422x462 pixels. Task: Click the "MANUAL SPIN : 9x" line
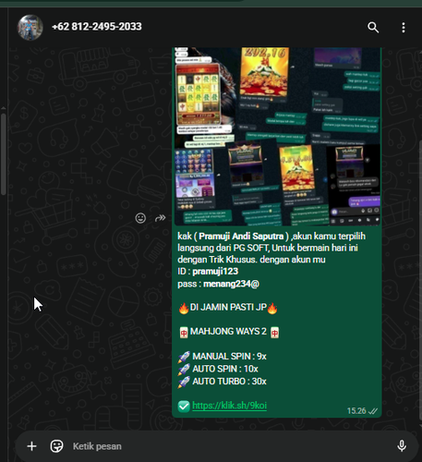[223, 357]
